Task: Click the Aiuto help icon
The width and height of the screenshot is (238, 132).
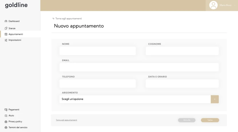Action: tap(6, 116)
